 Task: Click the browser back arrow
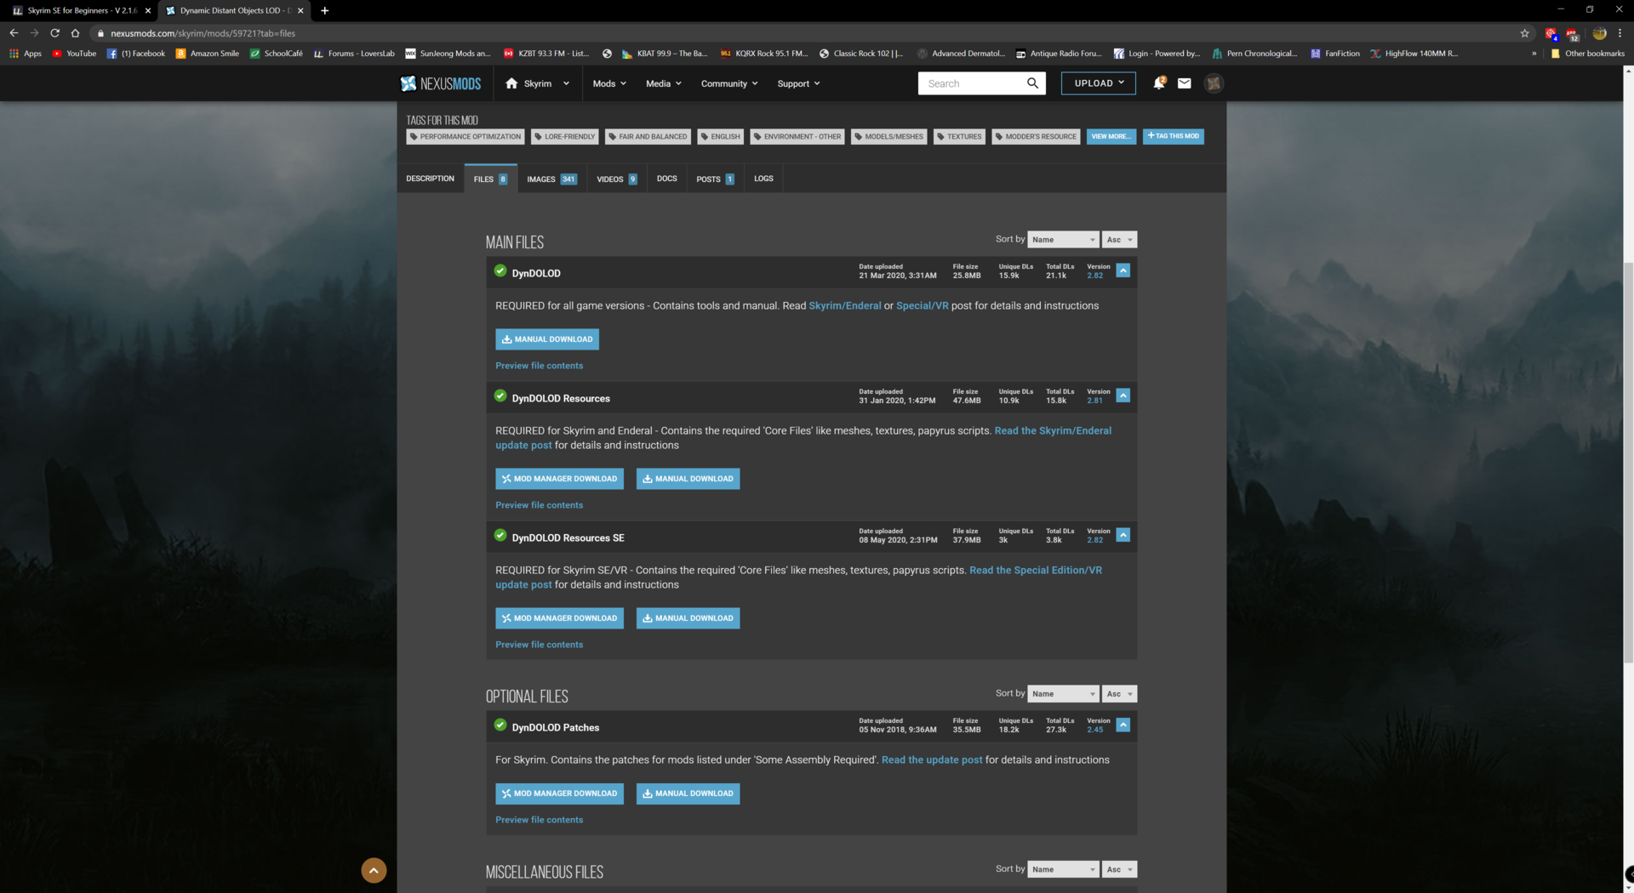(14, 33)
